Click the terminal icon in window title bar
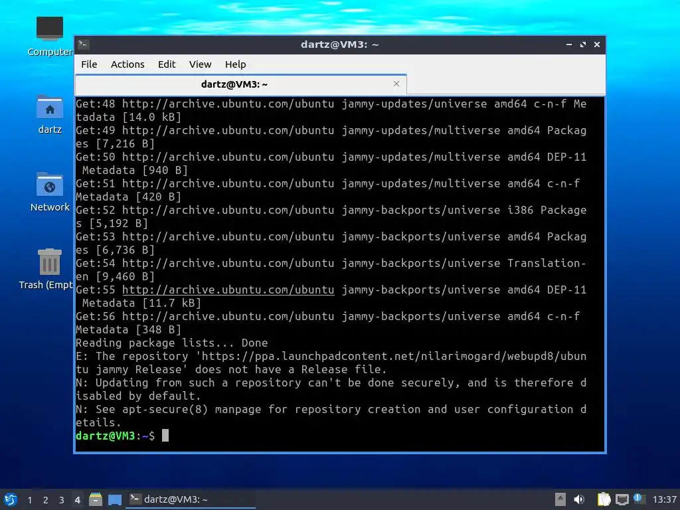Viewport: 680px width, 510px height. [84, 44]
